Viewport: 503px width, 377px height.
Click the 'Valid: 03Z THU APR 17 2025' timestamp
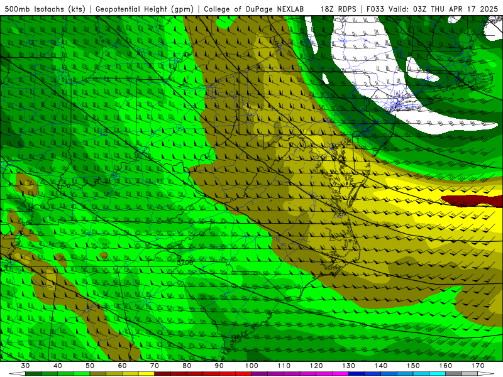443,9
